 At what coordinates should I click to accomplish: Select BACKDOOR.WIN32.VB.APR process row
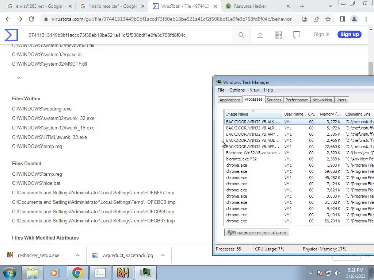(x=299, y=147)
